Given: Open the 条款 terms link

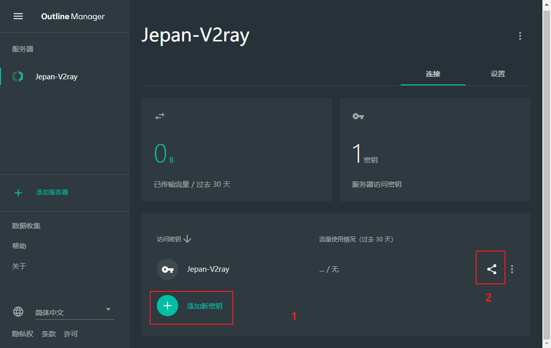Looking at the screenshot, I should click(x=49, y=334).
